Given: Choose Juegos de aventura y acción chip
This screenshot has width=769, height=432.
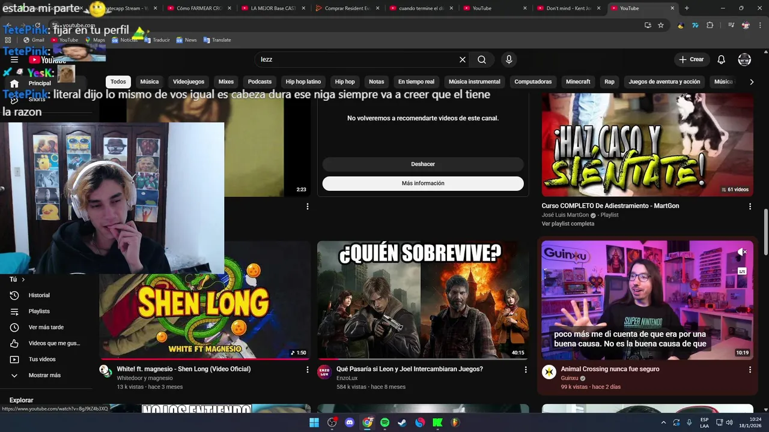Looking at the screenshot, I should pyautogui.click(x=664, y=82).
